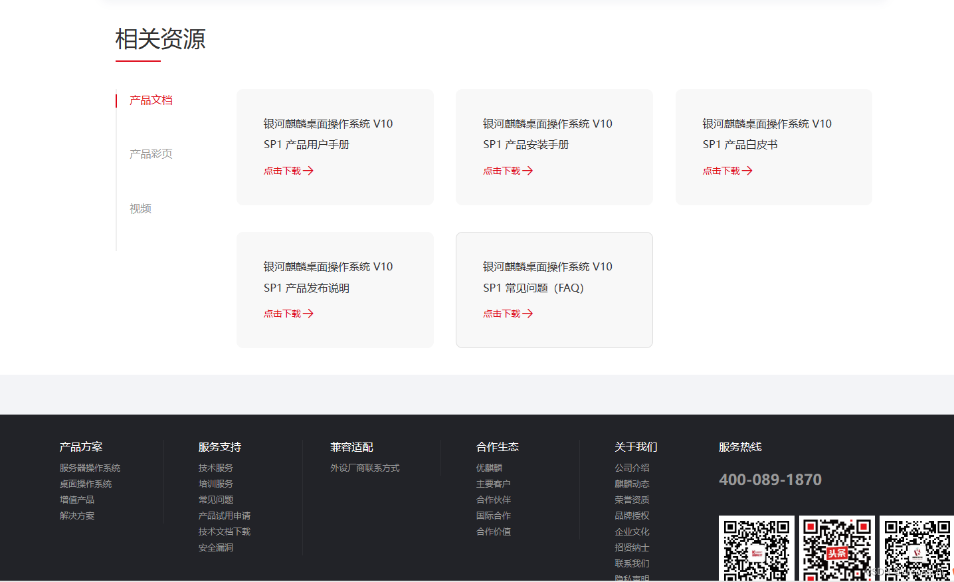Open 企业文化 footer link
The image size is (954, 582).
[632, 532]
